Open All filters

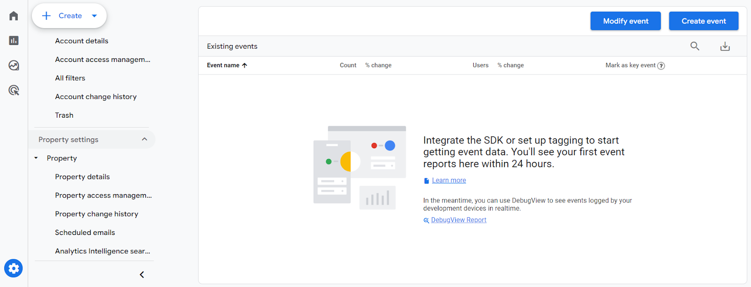pyautogui.click(x=70, y=78)
